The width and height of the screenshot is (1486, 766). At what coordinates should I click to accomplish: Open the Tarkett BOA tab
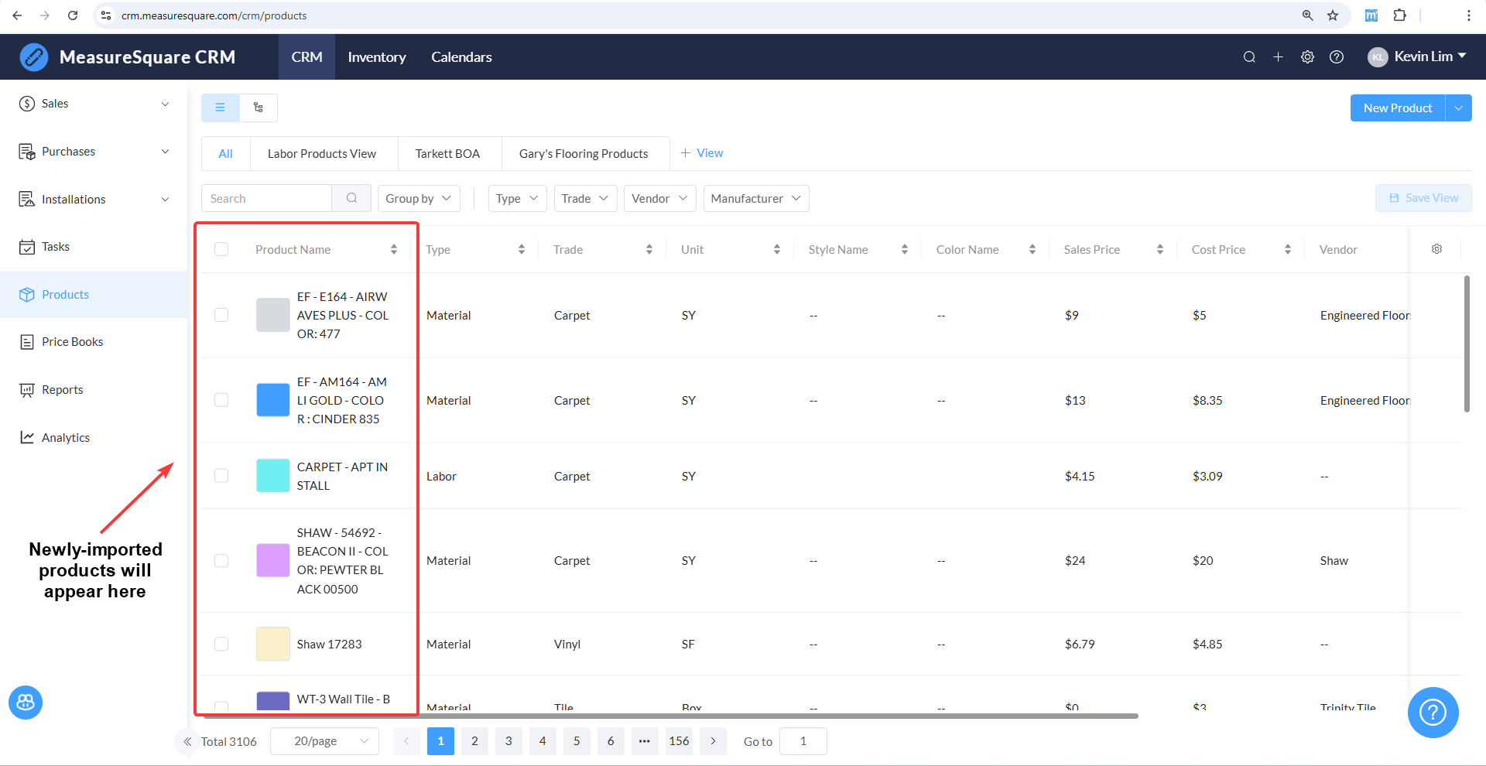pyautogui.click(x=447, y=154)
